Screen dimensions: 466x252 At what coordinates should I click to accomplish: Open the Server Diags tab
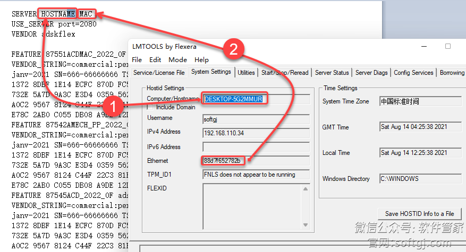pyautogui.click(x=371, y=73)
